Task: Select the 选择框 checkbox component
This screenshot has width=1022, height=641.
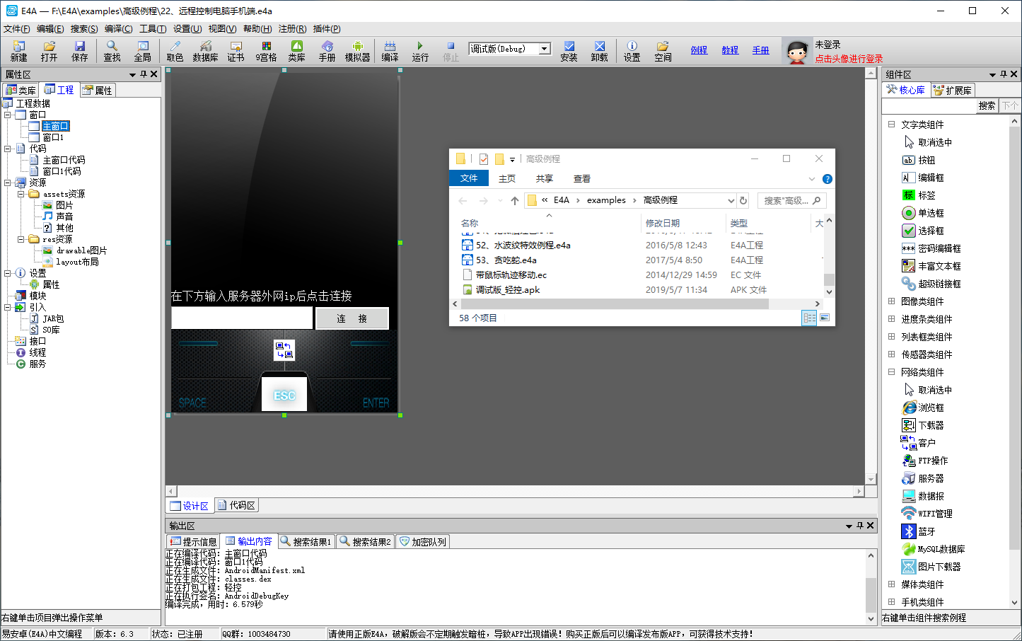Action: 923,231
